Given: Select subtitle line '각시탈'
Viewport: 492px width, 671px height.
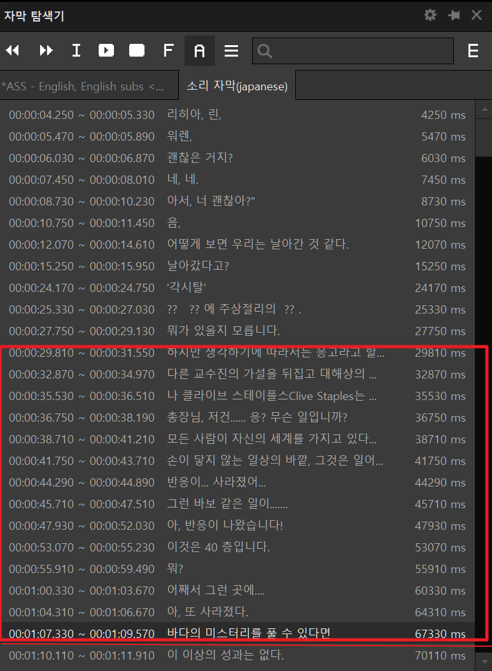Looking at the screenshot, I should 237,287.
